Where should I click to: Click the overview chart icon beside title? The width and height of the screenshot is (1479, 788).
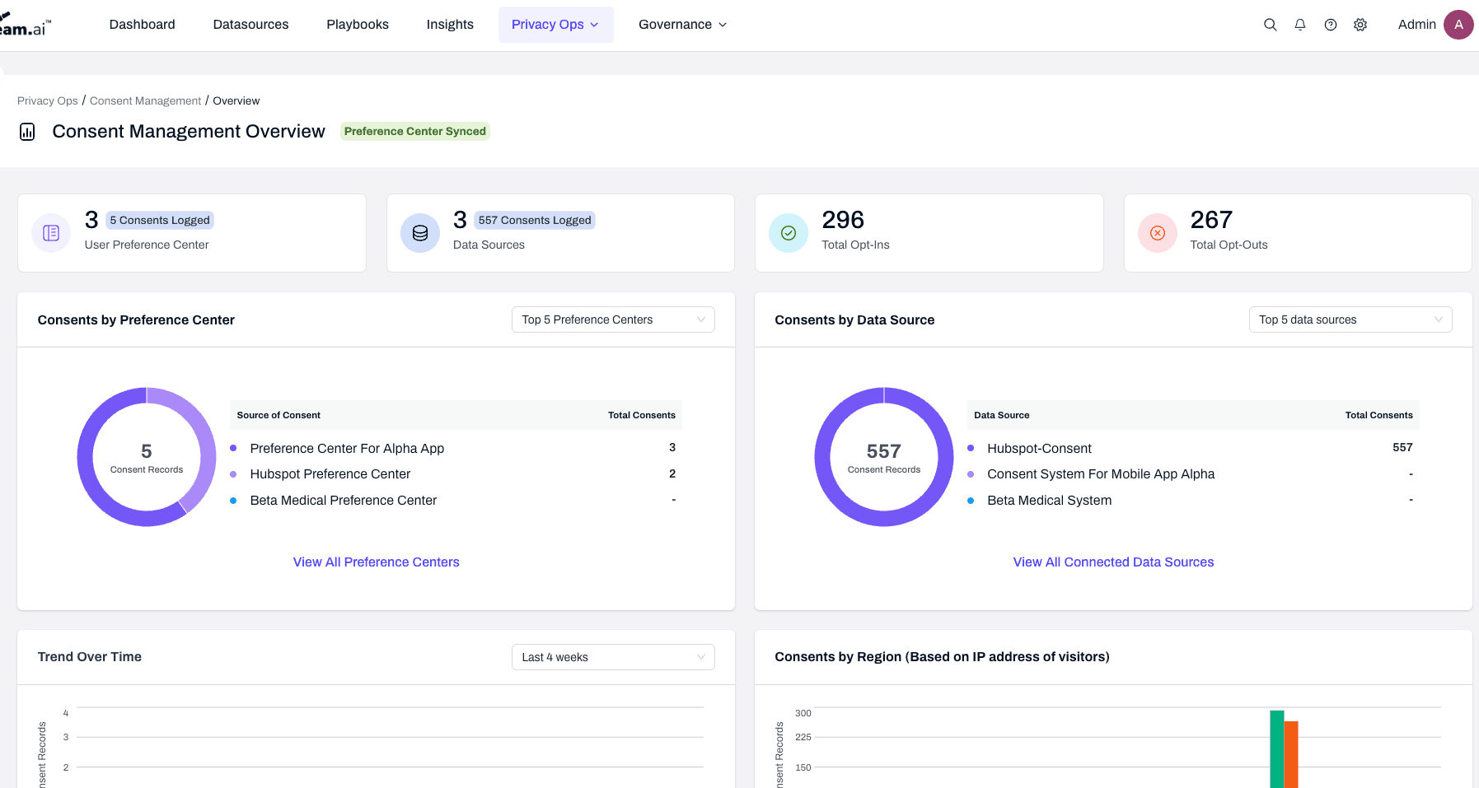tap(27, 132)
